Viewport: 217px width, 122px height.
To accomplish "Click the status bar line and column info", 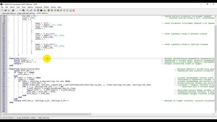I will (x=7, y=118).
